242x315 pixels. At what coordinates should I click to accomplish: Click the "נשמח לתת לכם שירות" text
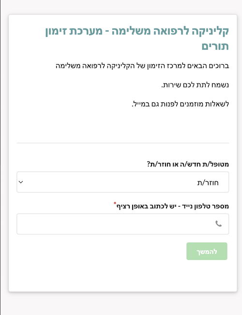(x=195, y=85)
